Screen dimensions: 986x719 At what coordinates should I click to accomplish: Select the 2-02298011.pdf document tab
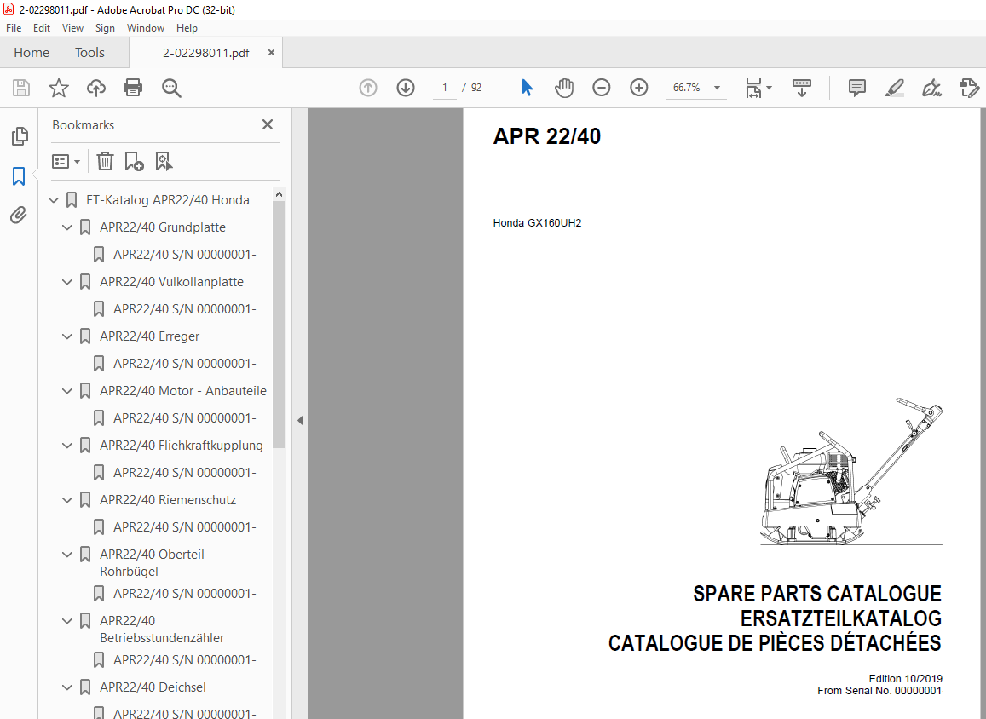[205, 53]
